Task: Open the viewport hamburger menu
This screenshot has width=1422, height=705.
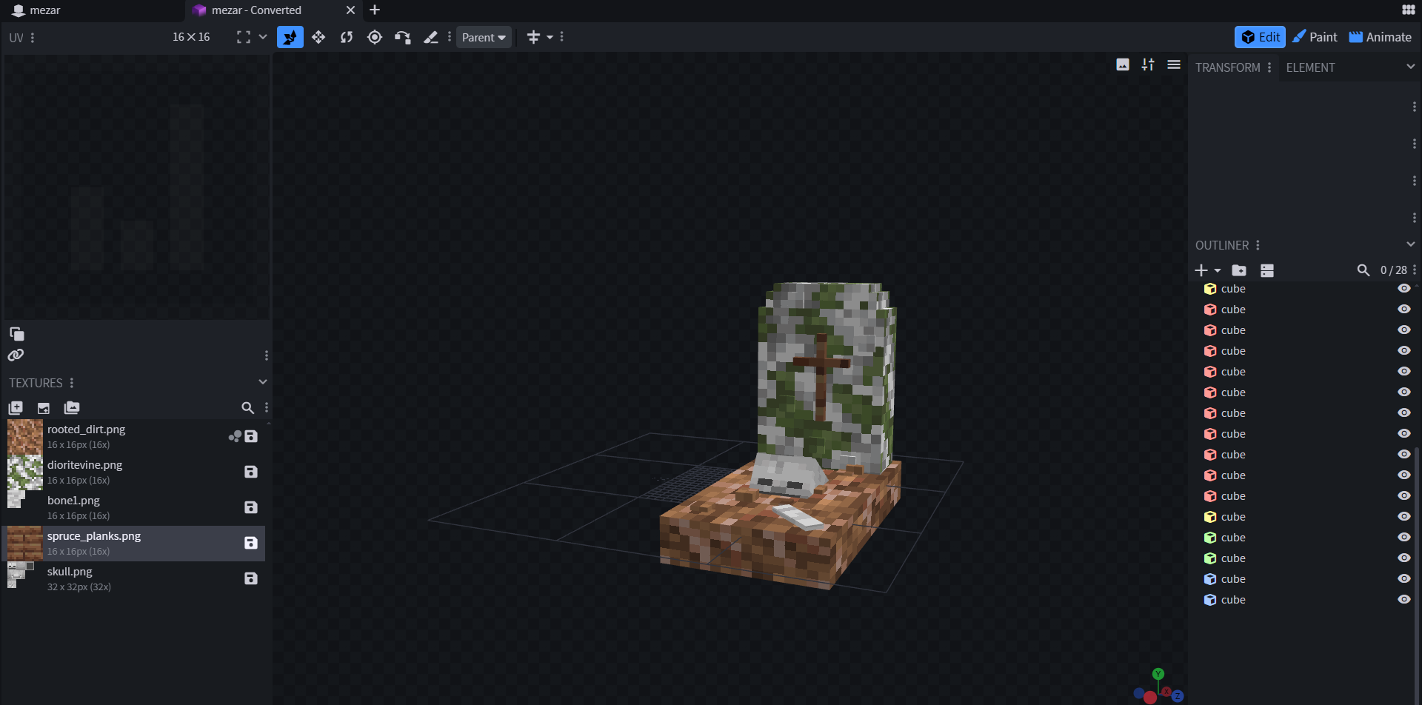Action: (1174, 65)
